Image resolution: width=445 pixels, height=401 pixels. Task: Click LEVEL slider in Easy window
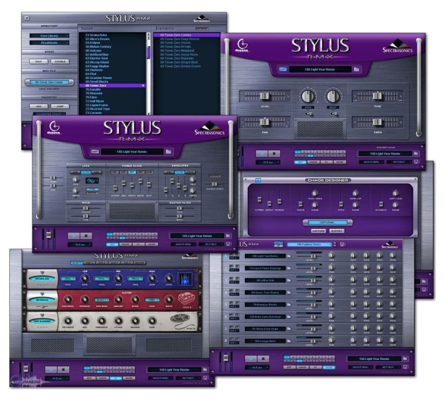pos(265,96)
